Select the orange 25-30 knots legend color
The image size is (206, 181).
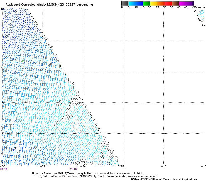point(161,3)
